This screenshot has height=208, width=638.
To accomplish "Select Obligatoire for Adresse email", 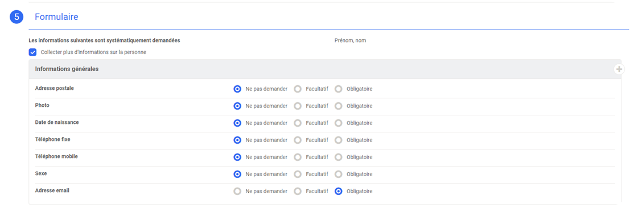I will (x=339, y=192).
